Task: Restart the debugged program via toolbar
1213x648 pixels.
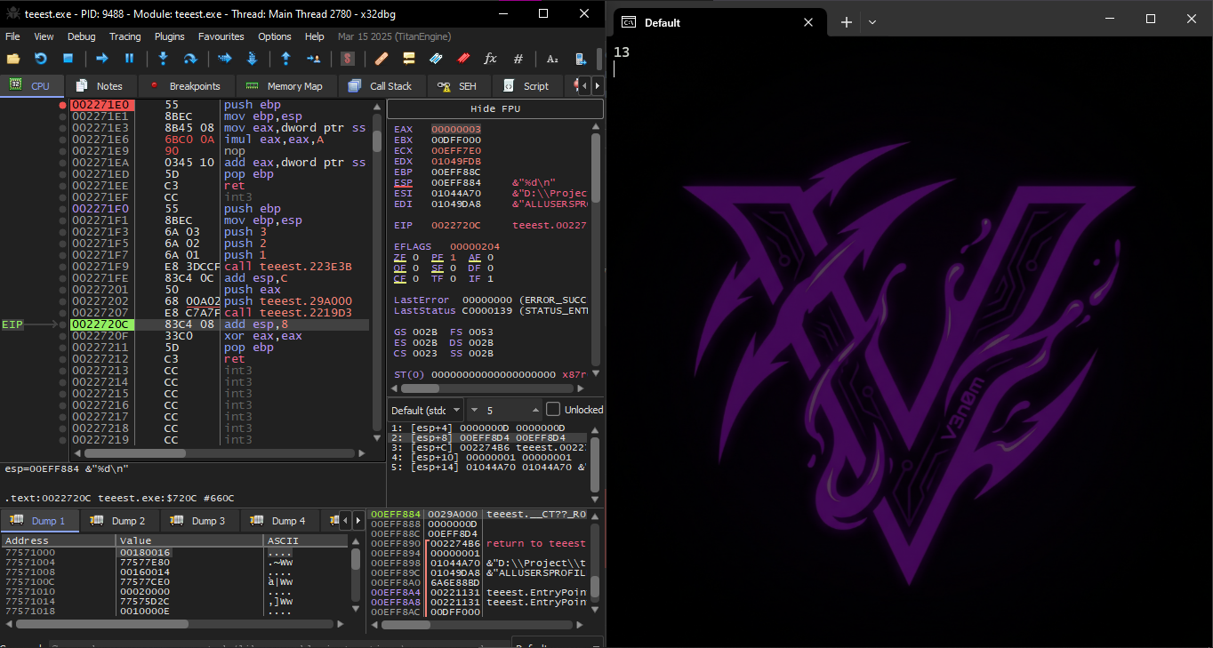Action: pyautogui.click(x=40, y=59)
